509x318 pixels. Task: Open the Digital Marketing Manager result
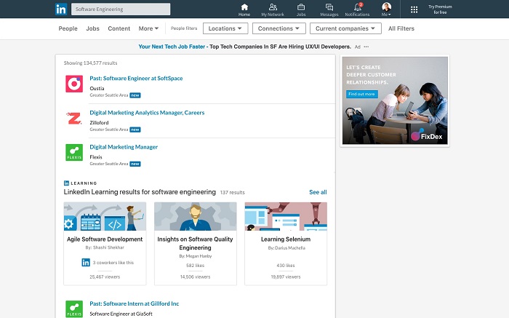124,147
